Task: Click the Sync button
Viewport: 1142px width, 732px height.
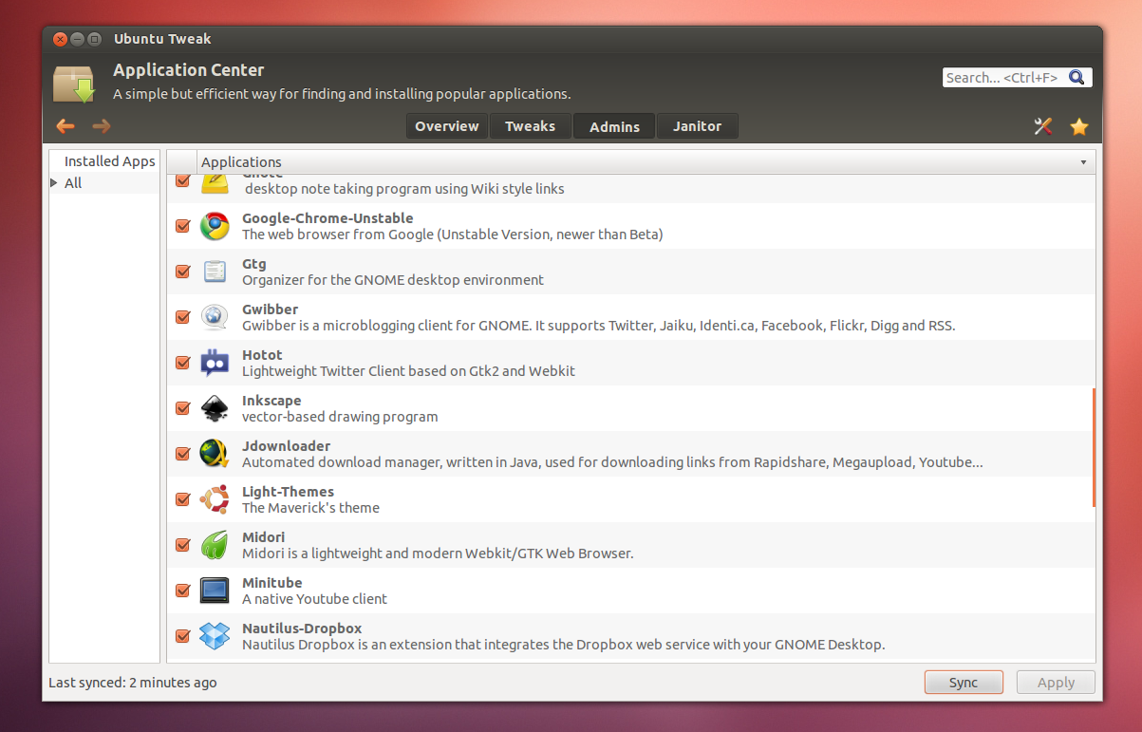Action: pos(964,682)
